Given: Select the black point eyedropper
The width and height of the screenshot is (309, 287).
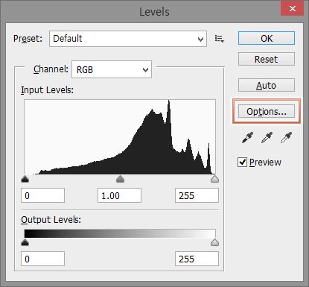Looking at the screenshot, I should (x=247, y=137).
